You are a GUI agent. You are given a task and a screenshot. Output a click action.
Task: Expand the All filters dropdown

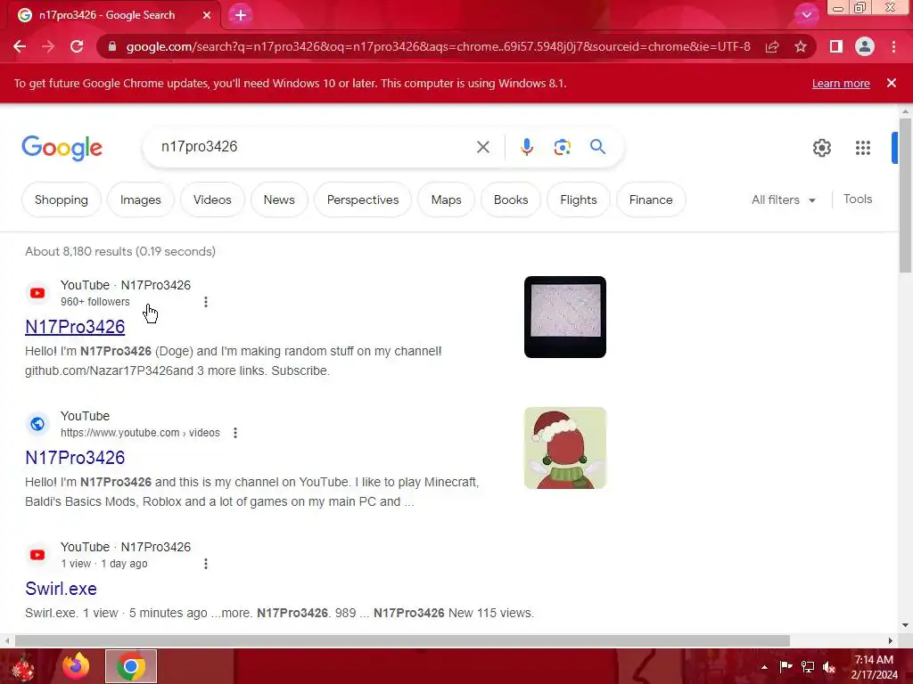coord(783,199)
